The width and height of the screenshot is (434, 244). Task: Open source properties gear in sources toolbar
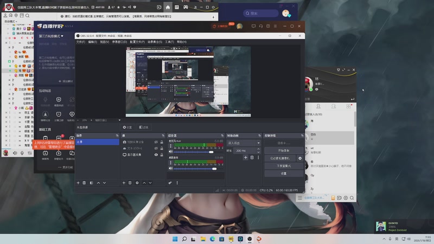(137, 183)
